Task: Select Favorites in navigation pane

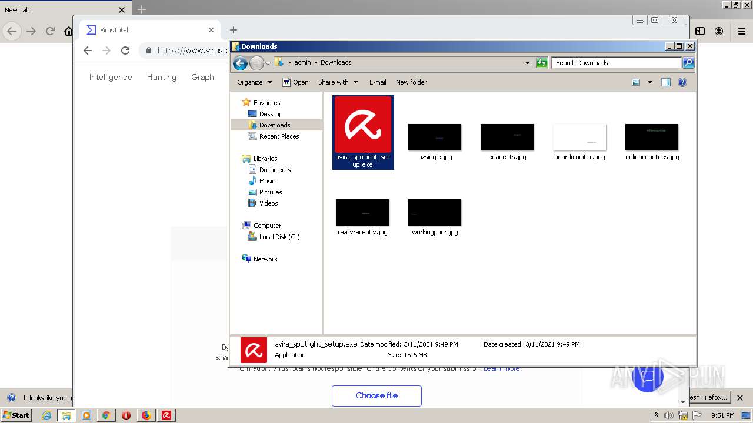Action: click(266, 103)
